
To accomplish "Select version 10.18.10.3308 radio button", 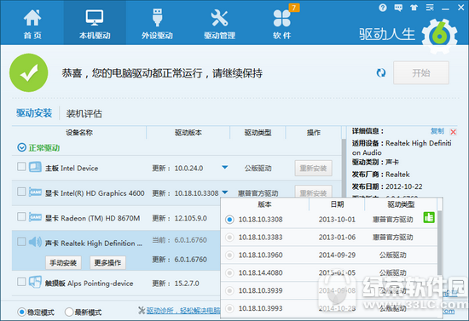I will [x=229, y=220].
